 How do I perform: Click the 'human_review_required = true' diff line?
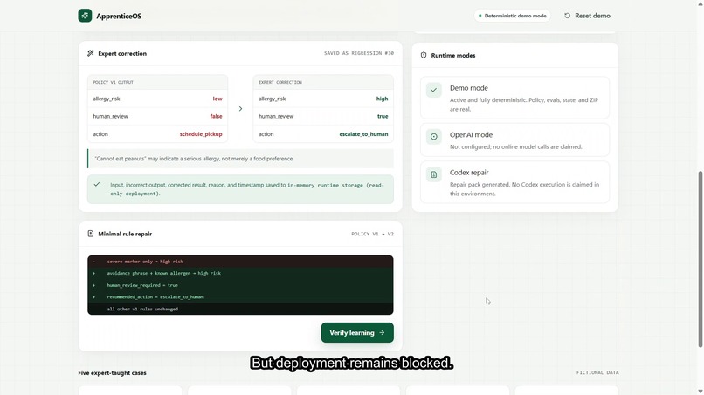(241, 285)
